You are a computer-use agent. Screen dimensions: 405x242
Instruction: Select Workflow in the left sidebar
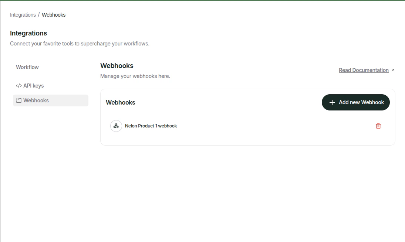pos(27,67)
